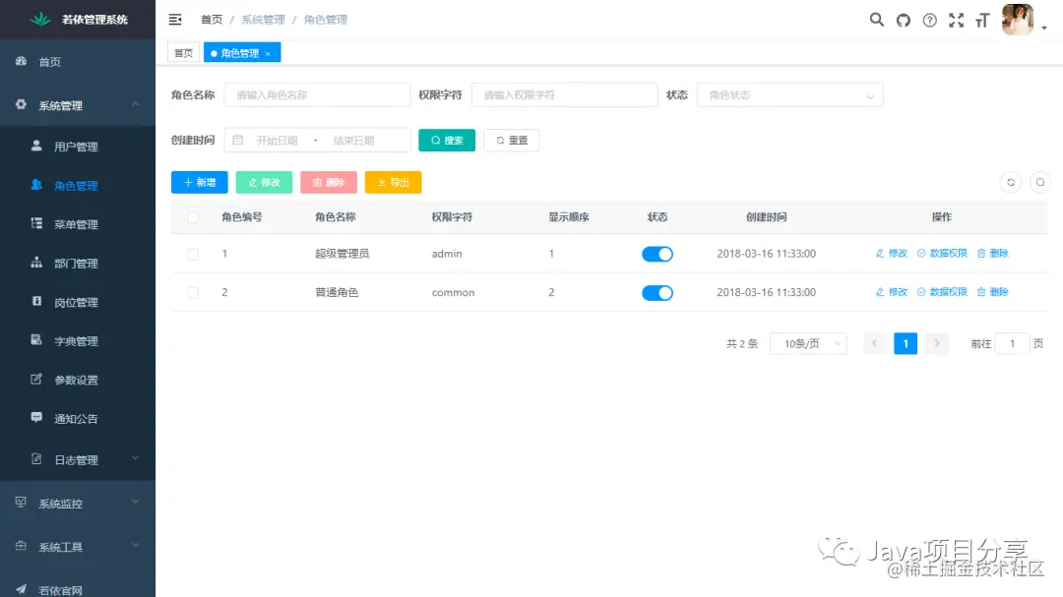The height and width of the screenshot is (597, 1063).
Task: Click the 菜单管理 list icon
Action: [36, 223]
